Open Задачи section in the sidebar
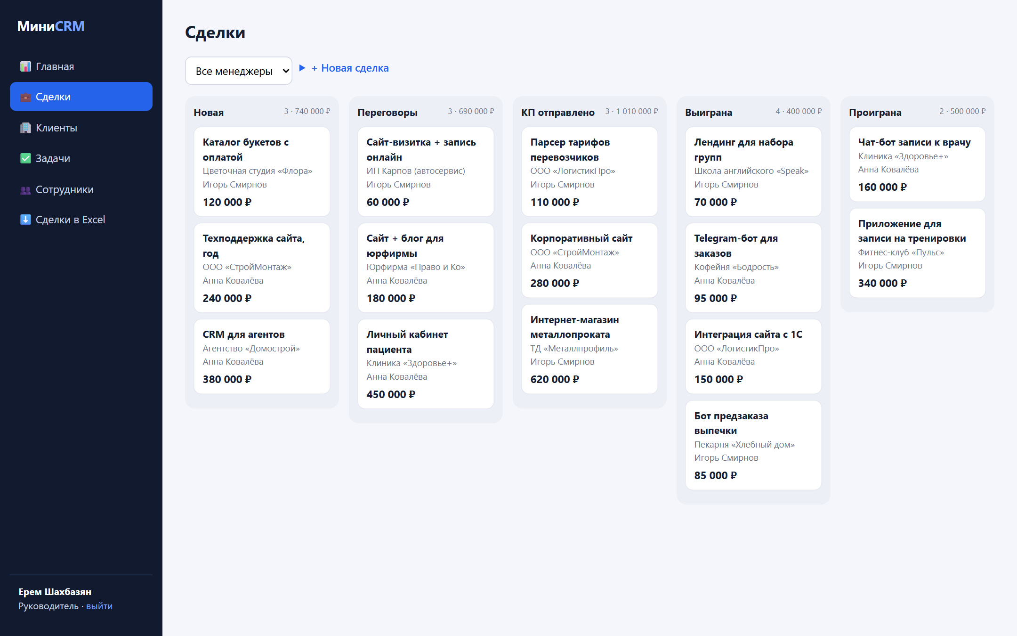Viewport: 1017px width, 636px height. click(x=81, y=158)
